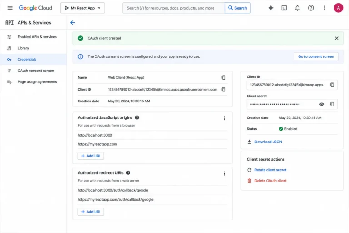This screenshot has width=349, height=233.
Task: Open help for Authorized redirect URIs
Action: (128, 173)
